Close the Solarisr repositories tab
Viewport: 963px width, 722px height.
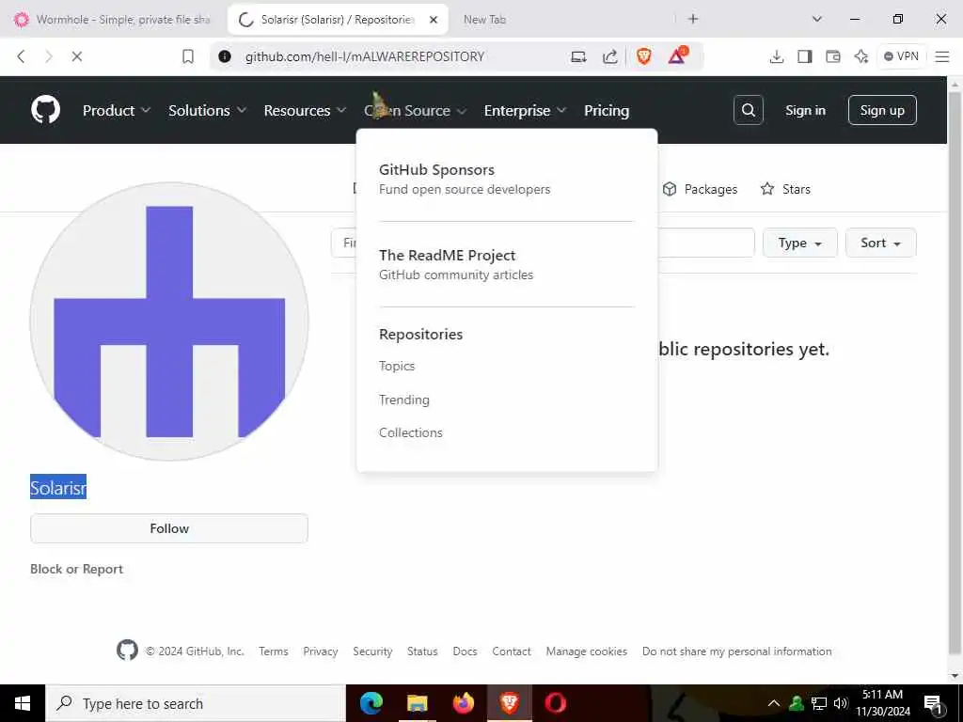[433, 20]
